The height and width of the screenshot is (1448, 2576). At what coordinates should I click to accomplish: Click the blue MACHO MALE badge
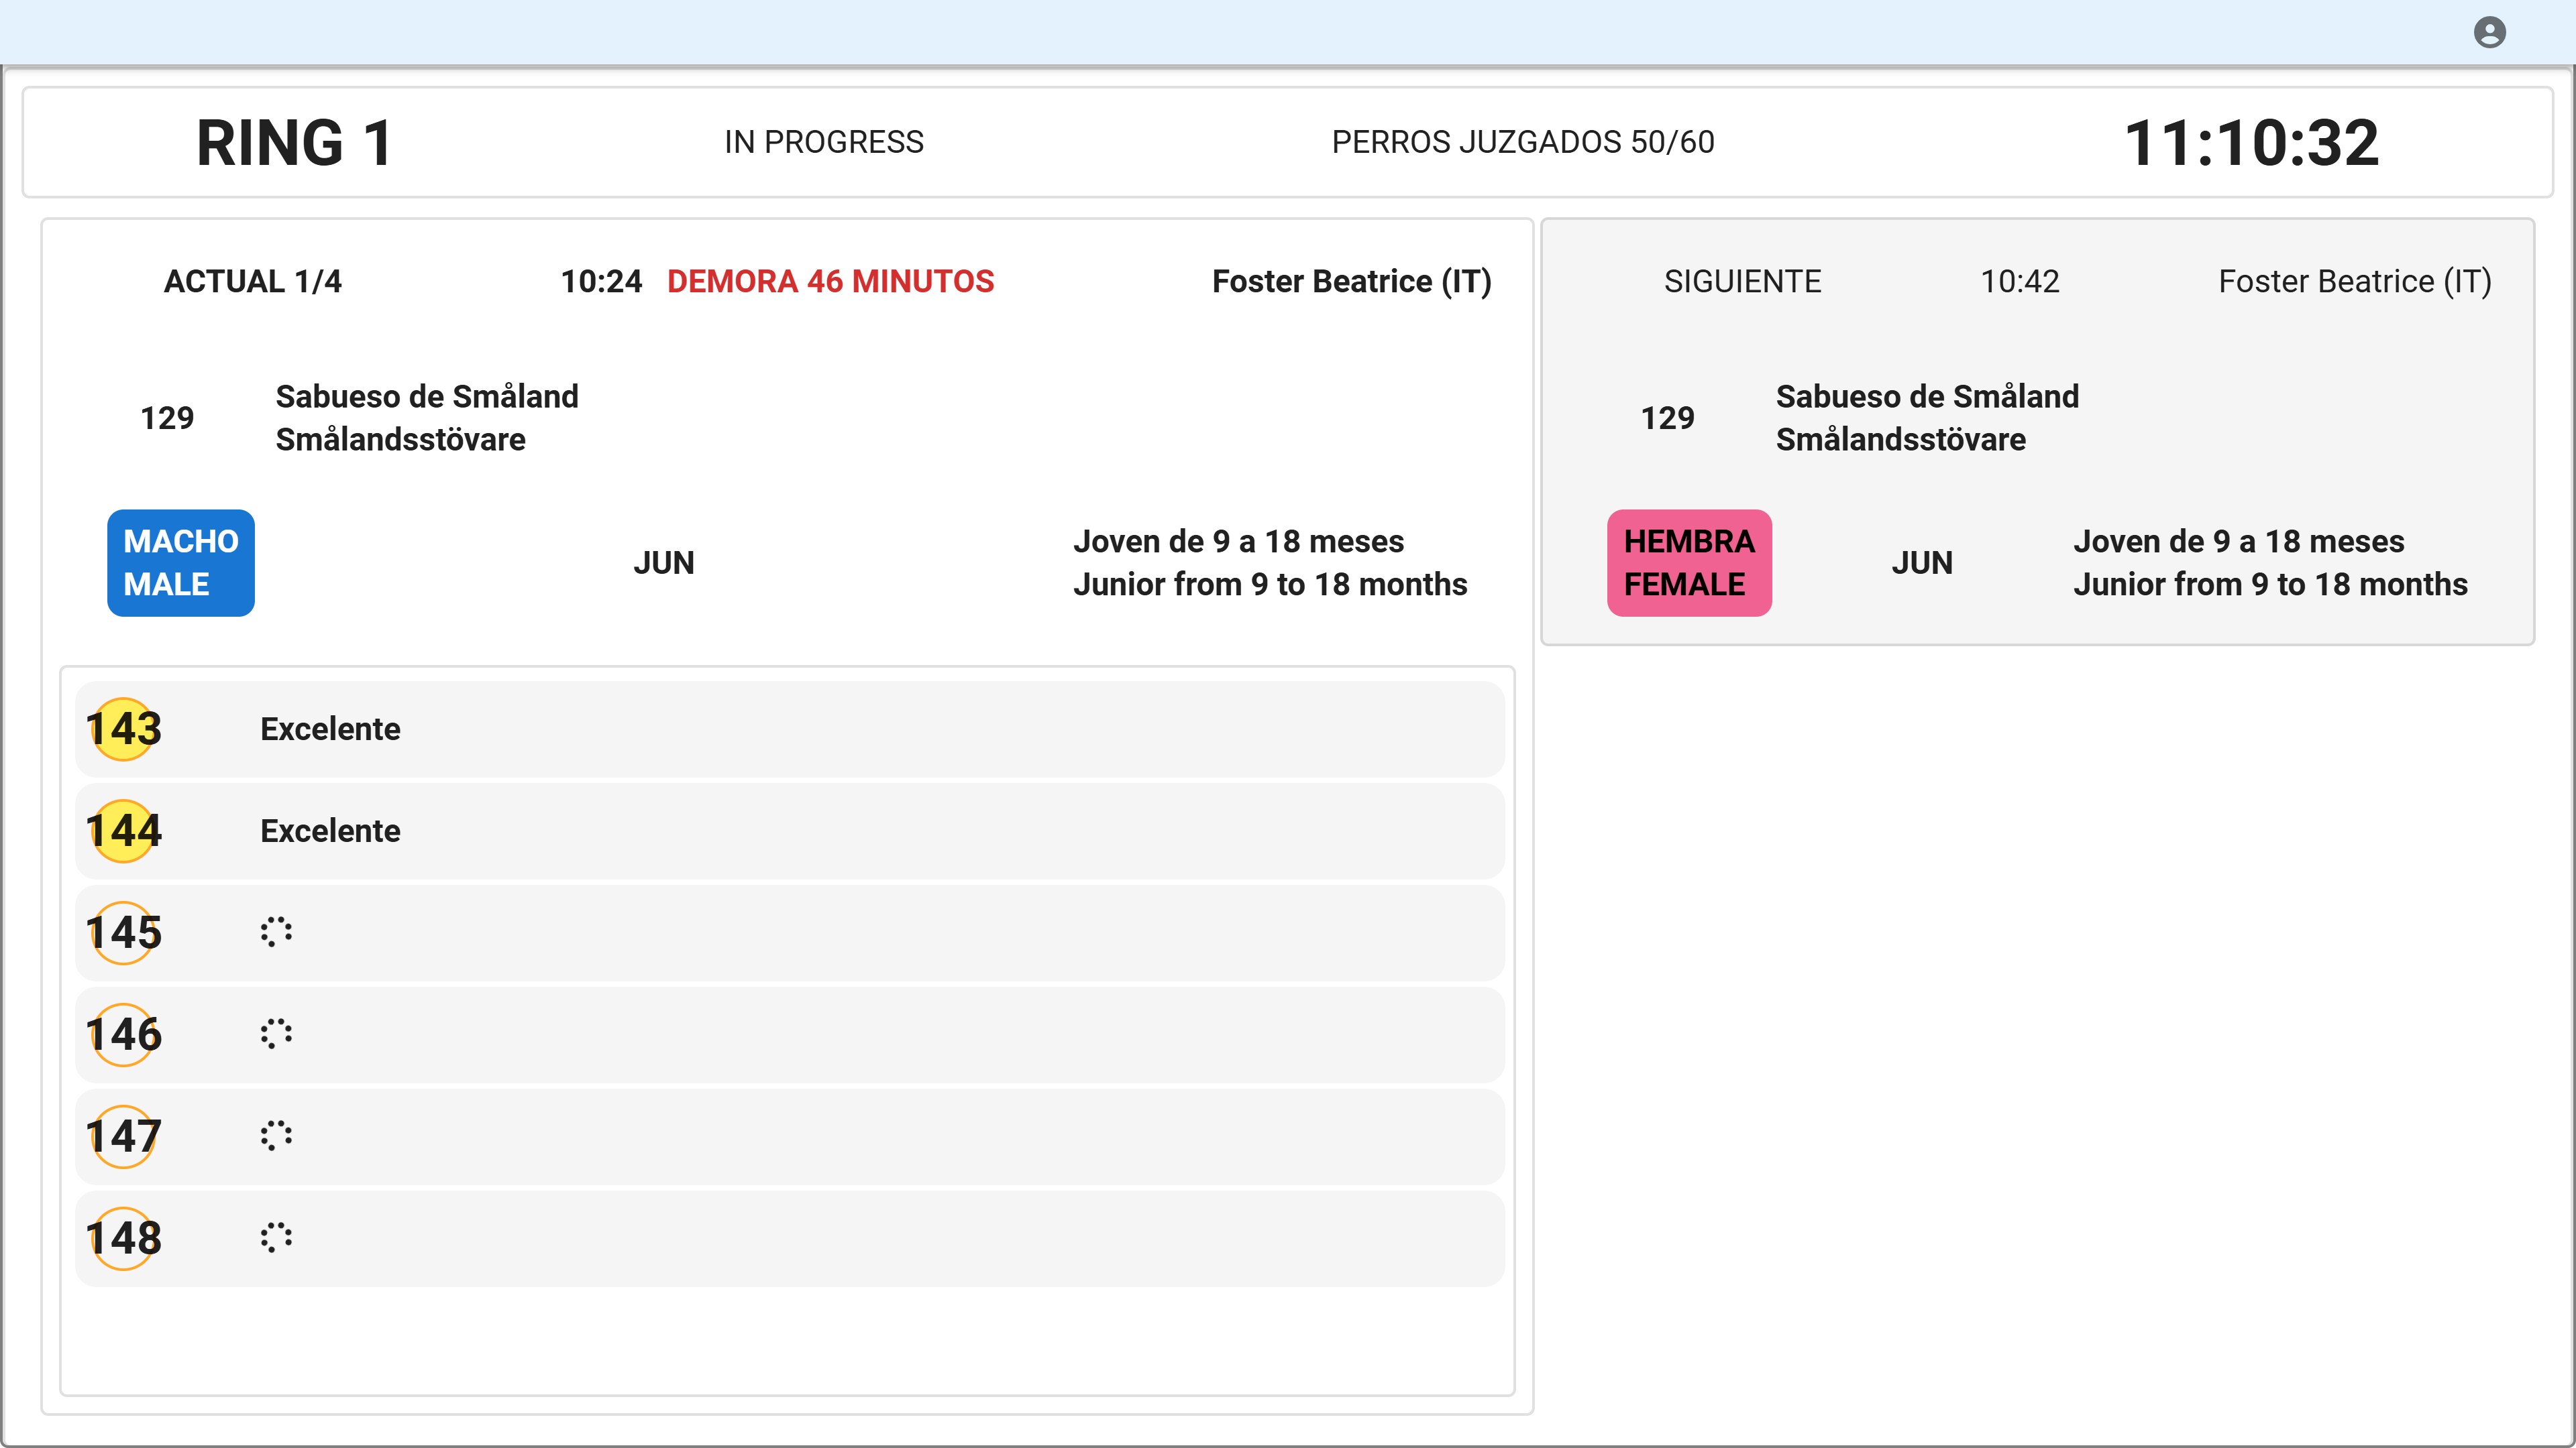pos(181,562)
